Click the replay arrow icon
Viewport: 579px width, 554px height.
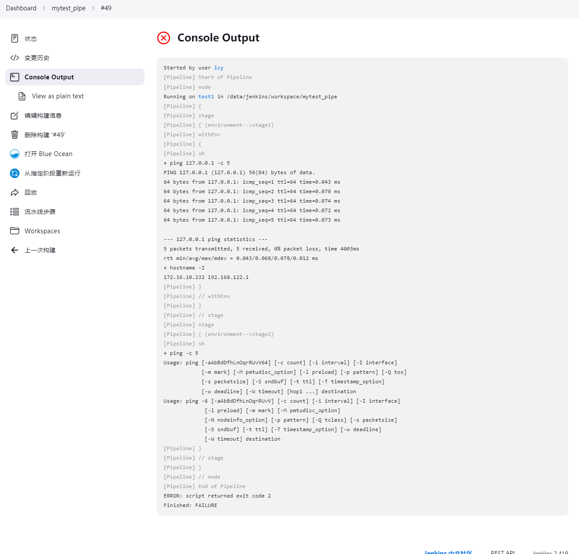coord(15,192)
